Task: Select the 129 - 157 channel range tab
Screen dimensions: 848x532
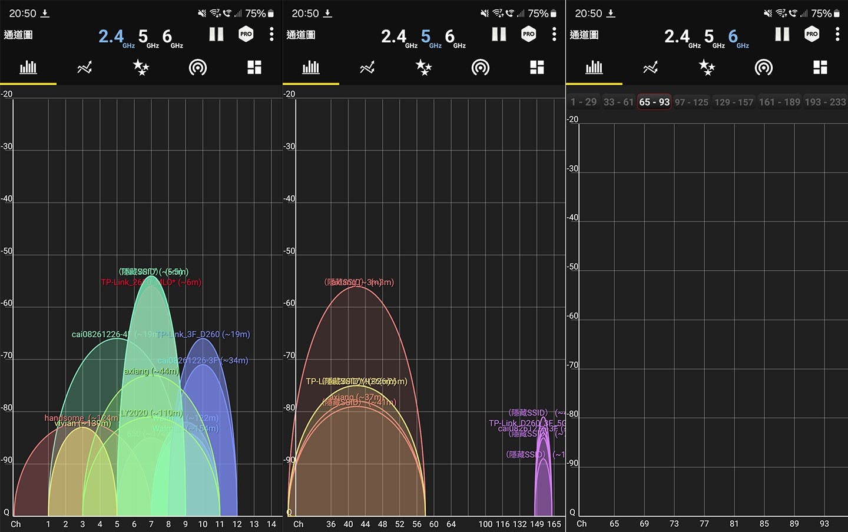Action: (x=733, y=102)
